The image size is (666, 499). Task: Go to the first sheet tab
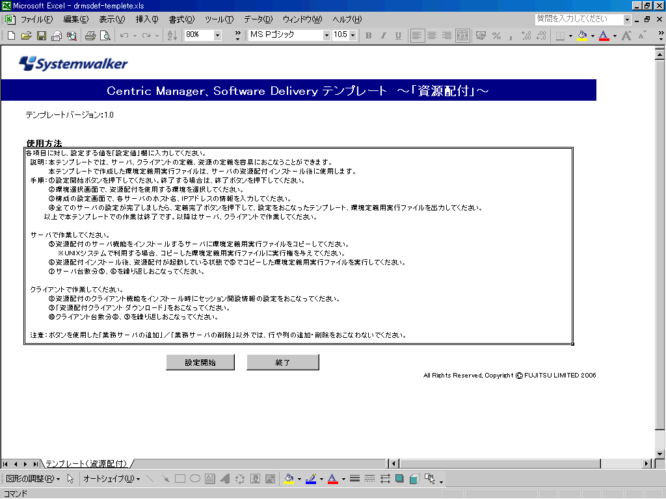[x=5, y=464]
